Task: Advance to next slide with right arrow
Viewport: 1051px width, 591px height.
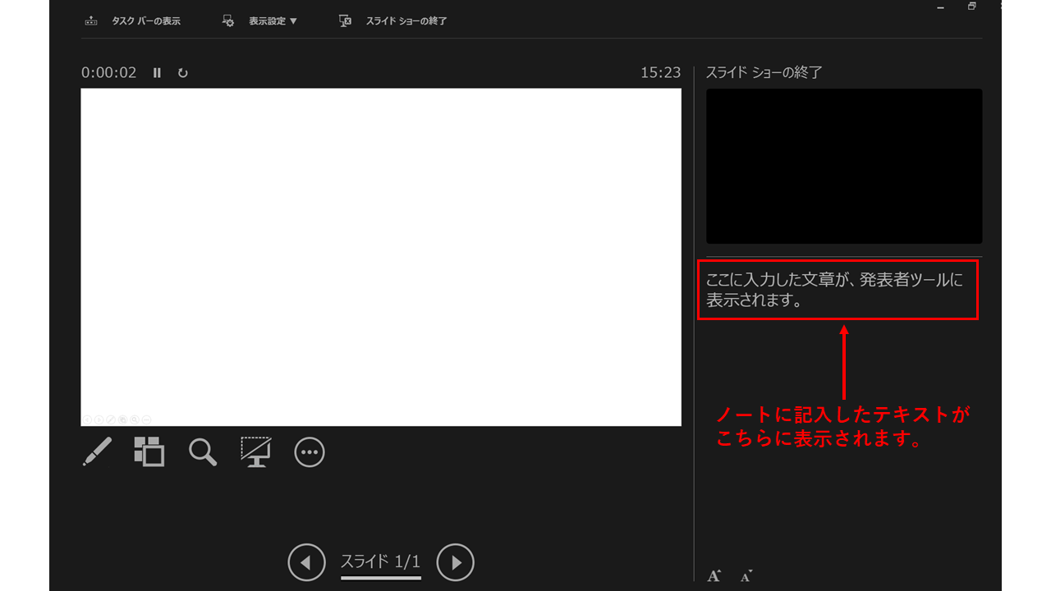Action: 456,563
